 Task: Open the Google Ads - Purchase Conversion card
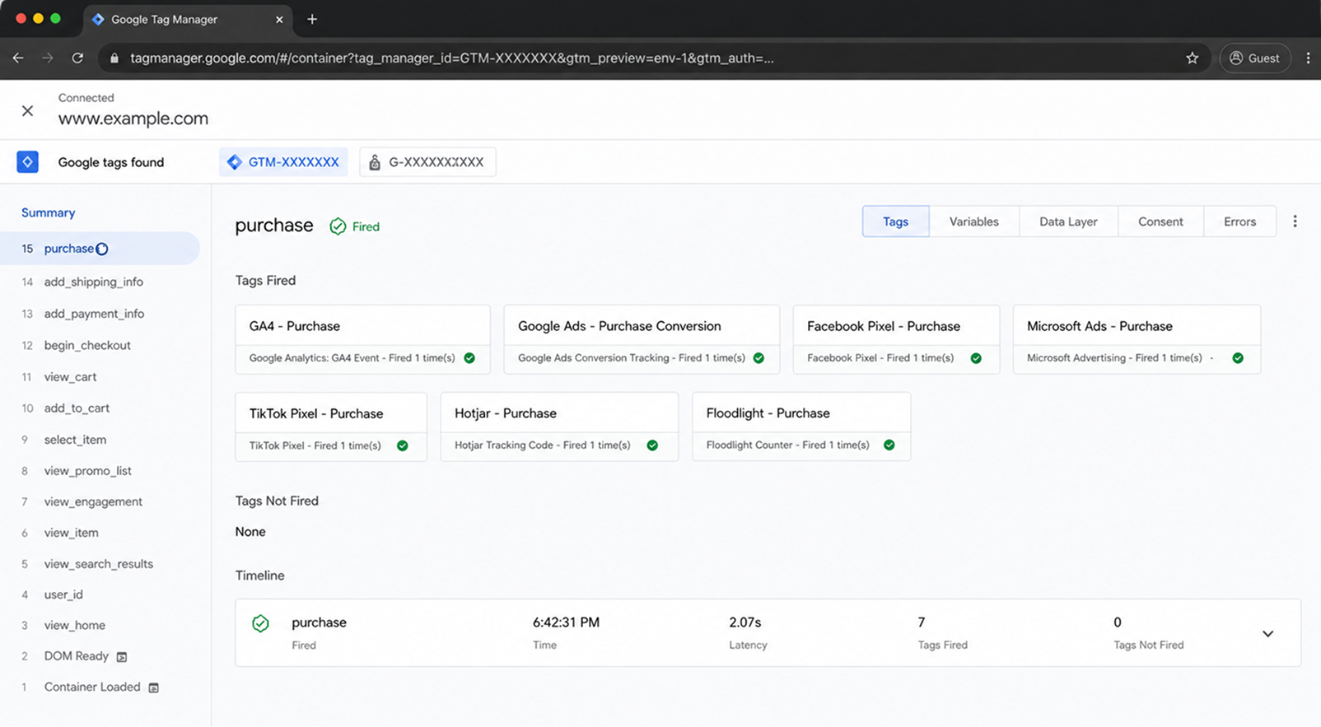coord(642,339)
